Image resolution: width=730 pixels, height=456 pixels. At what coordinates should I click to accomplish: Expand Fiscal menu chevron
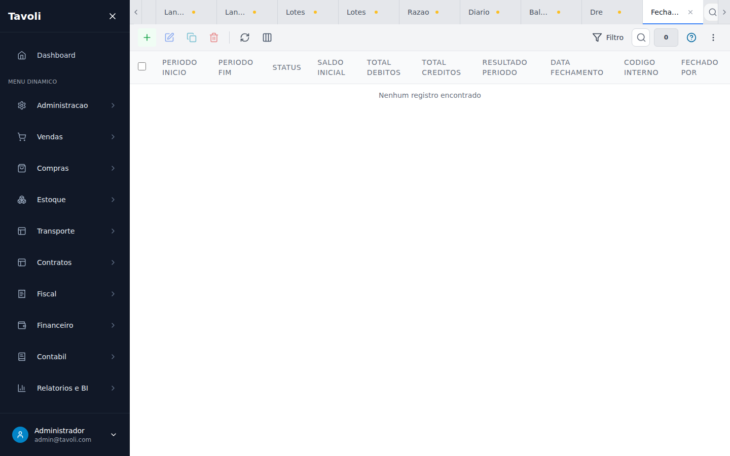[113, 294]
